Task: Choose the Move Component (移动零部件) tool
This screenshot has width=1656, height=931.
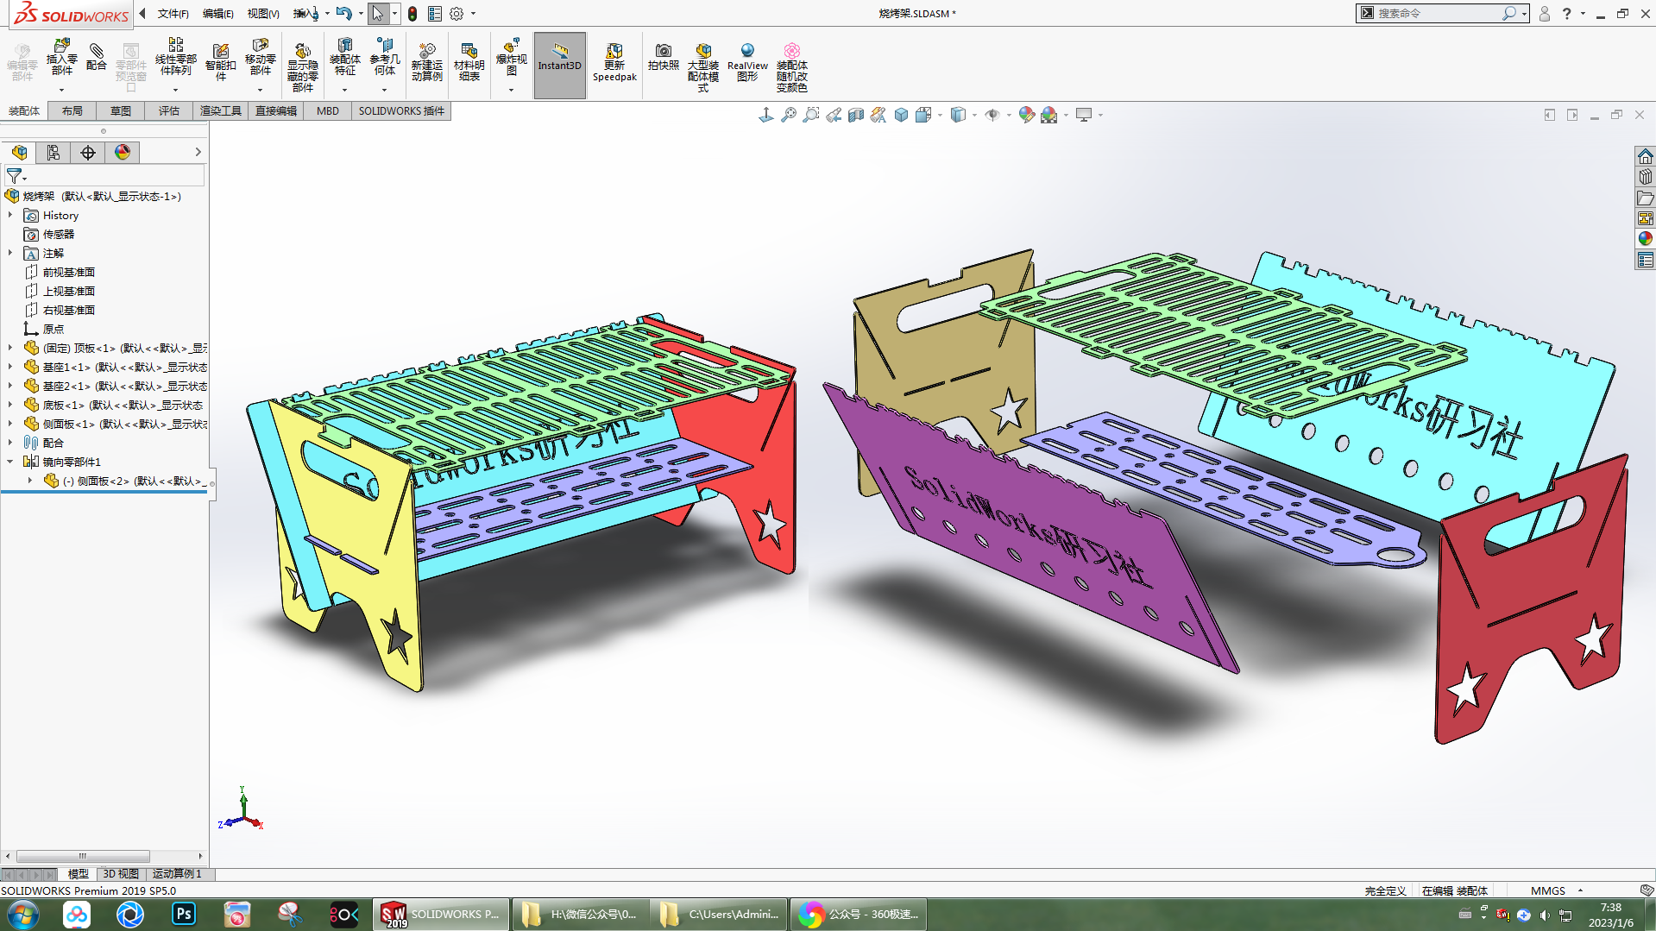Action: coord(260,58)
